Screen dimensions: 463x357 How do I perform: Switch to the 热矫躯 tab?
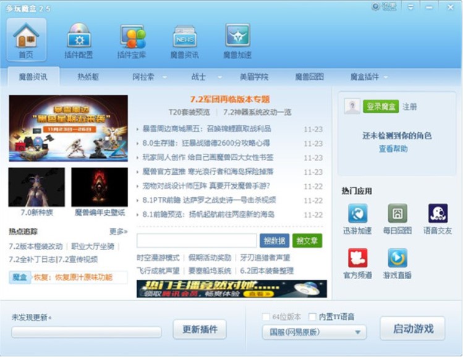(88, 77)
